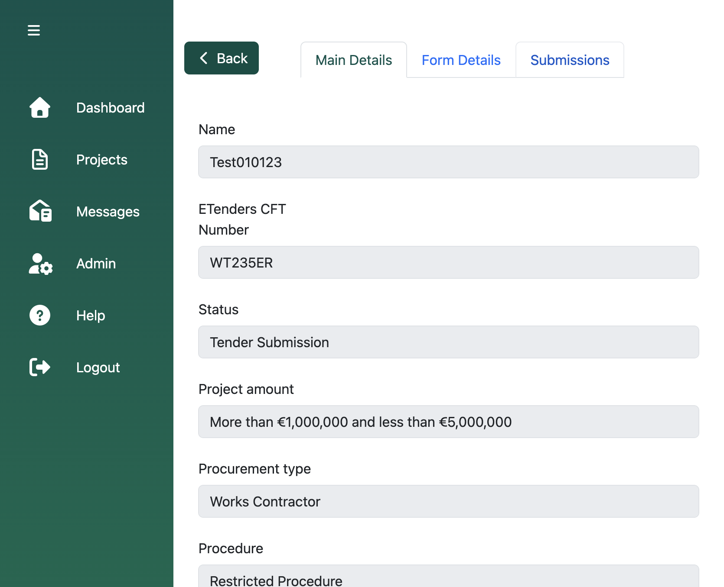The height and width of the screenshot is (587, 724).
Task: Click the Admin user-gear icon
Action: 41,264
